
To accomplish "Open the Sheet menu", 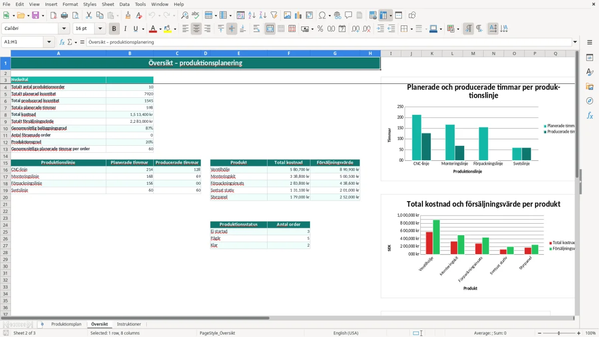I will pyautogui.click(x=108, y=4).
